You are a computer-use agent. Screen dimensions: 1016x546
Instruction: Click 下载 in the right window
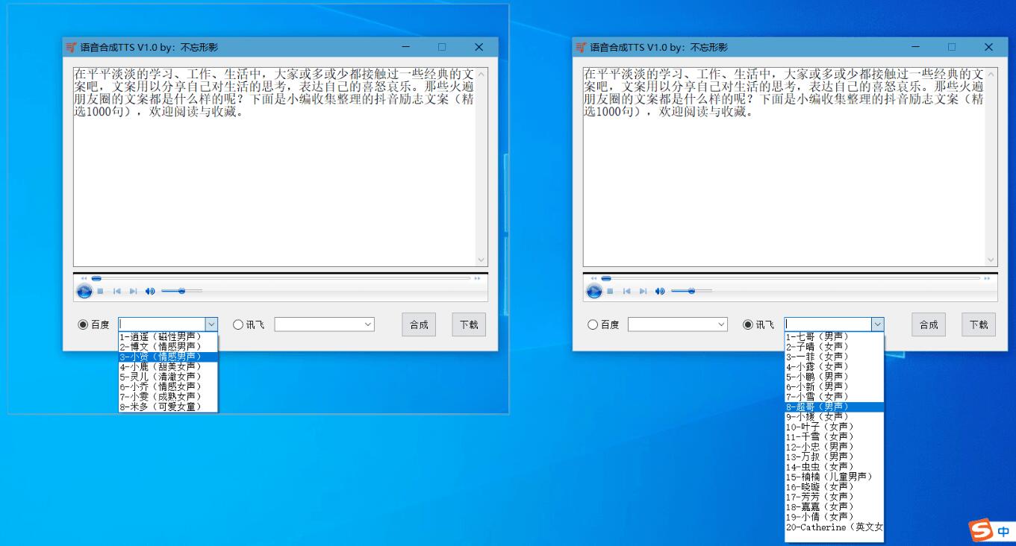click(978, 324)
